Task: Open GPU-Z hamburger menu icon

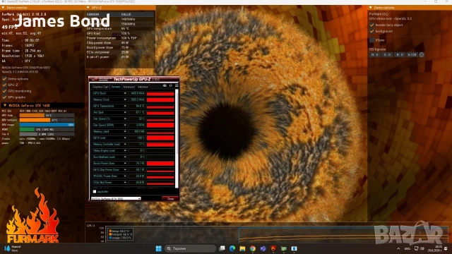Action: pyautogui.click(x=177, y=85)
